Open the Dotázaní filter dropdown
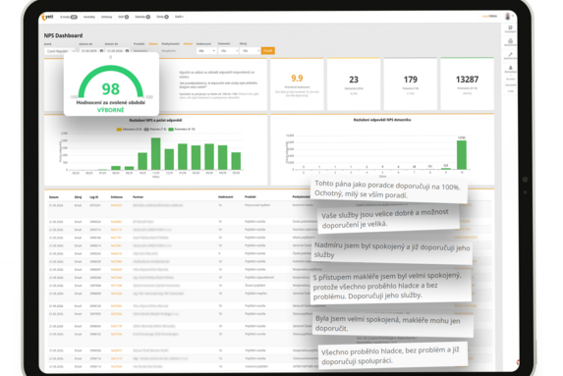This screenshot has height=376, width=563. [x=228, y=51]
